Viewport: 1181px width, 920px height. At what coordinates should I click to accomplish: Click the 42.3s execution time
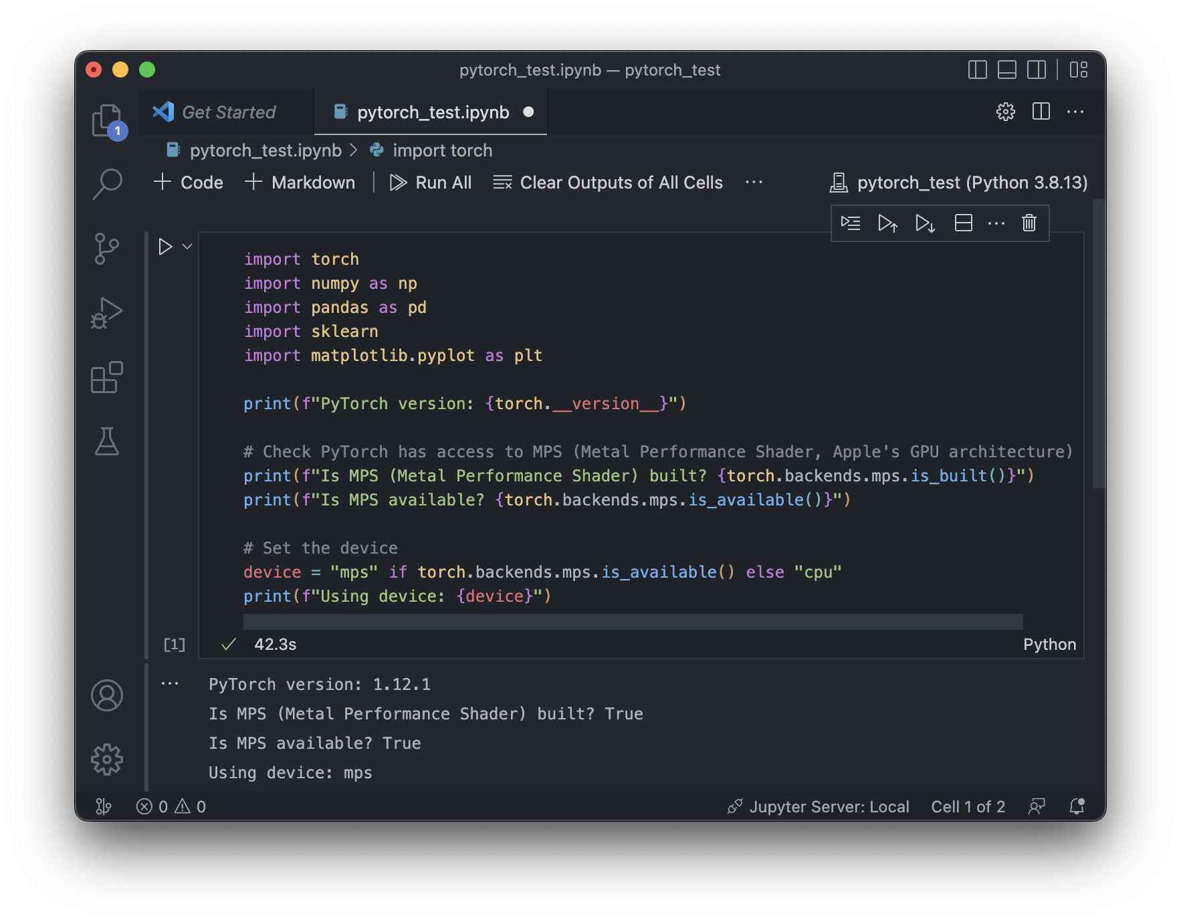click(275, 644)
